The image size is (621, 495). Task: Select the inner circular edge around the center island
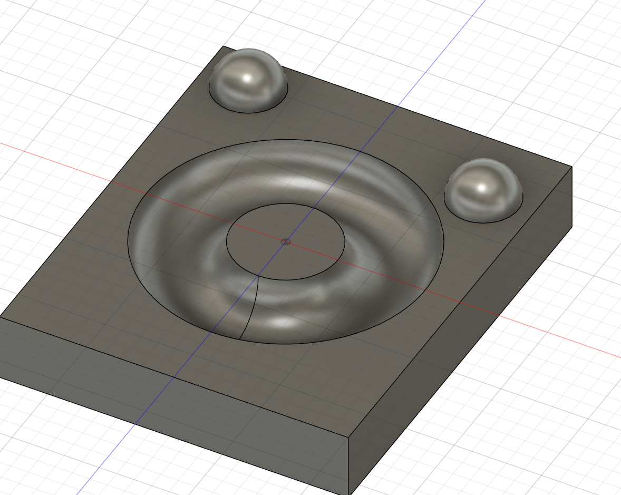[345, 240]
